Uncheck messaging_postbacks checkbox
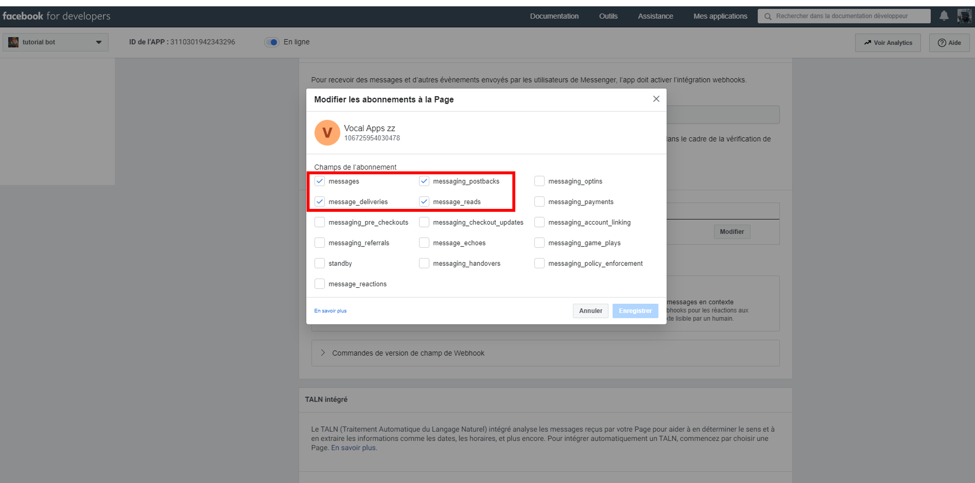The width and height of the screenshot is (975, 483). [x=424, y=181]
